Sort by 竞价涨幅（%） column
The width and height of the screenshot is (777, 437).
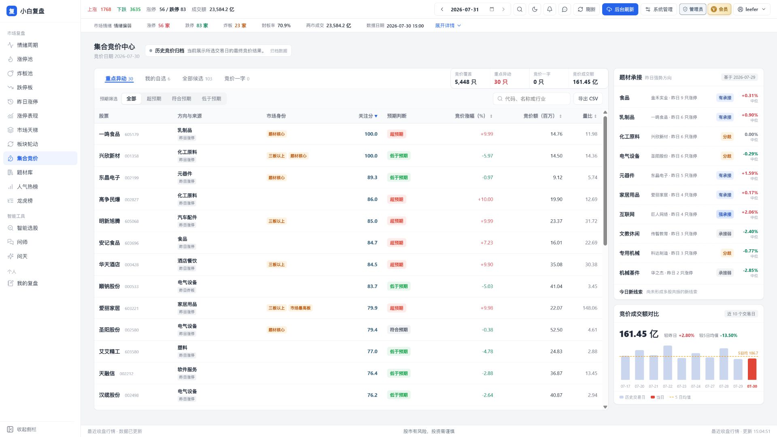[473, 116]
